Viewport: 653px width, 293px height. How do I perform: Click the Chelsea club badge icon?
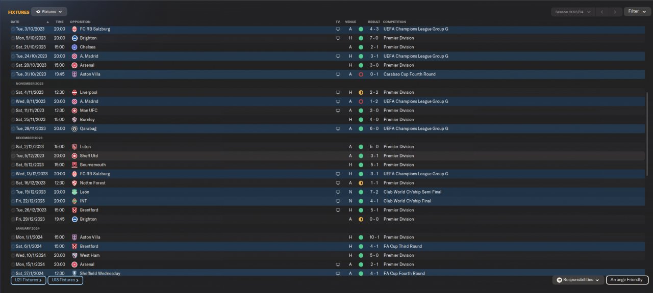click(x=74, y=47)
